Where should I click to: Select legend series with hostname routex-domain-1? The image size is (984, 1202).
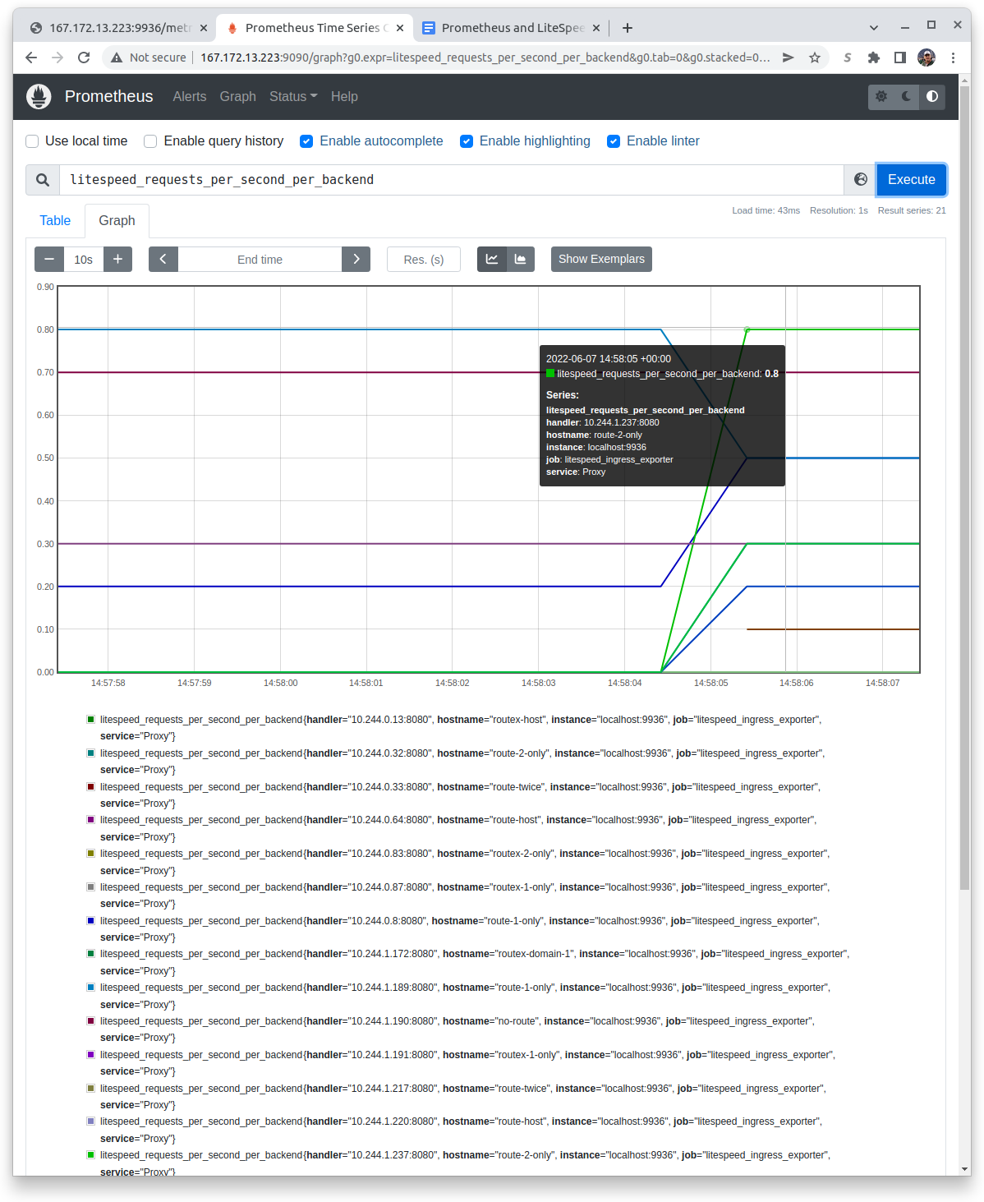pyautogui.click(x=469, y=962)
